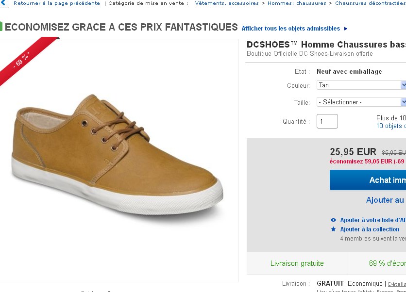Open the Couleur dropdown showing Tan
Viewport: 406px width, 292px height.
tap(361, 85)
